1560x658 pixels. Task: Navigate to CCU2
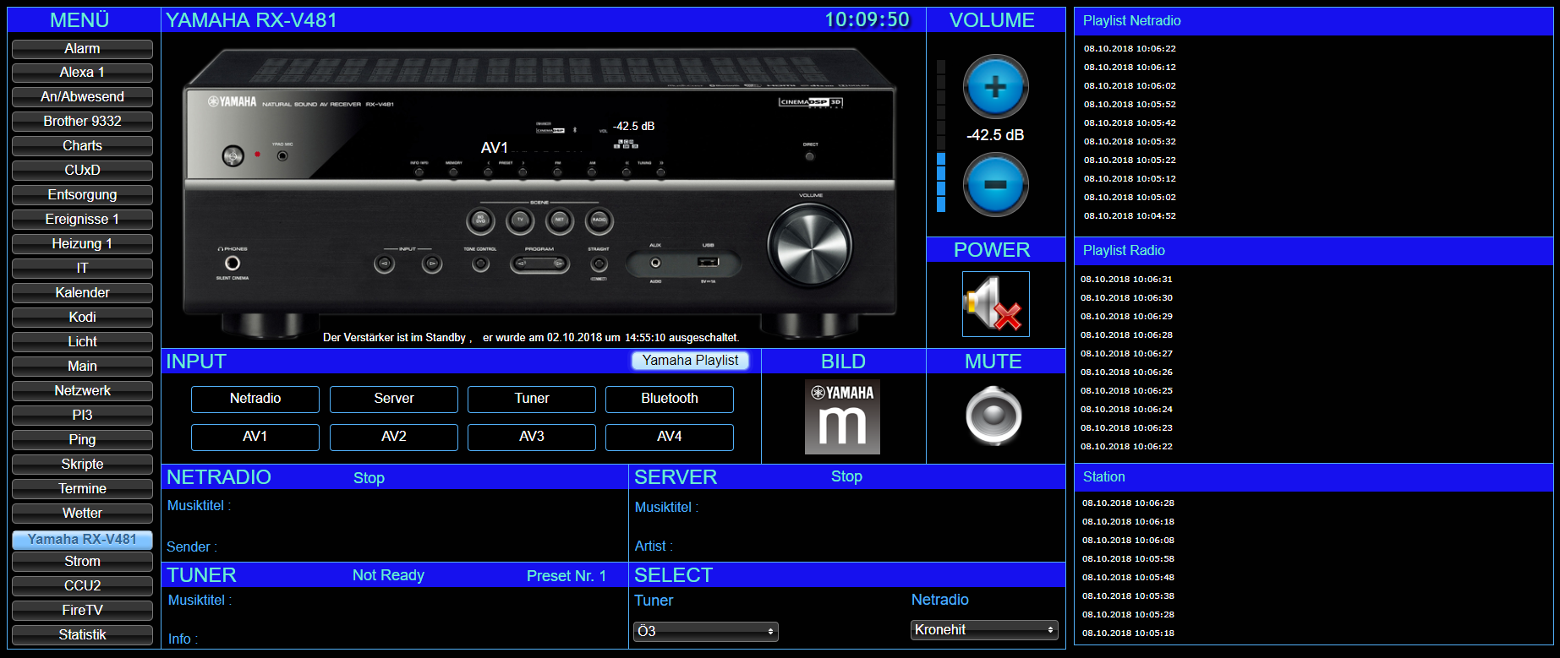82,586
